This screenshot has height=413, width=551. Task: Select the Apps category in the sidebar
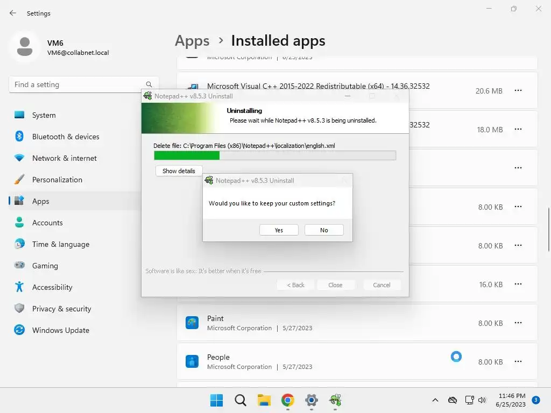point(75,201)
